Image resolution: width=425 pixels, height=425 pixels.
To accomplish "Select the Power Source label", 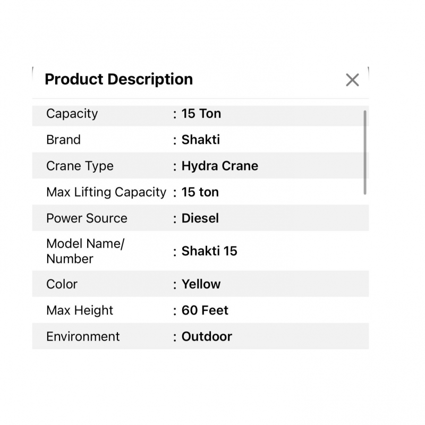I will coord(87,218).
